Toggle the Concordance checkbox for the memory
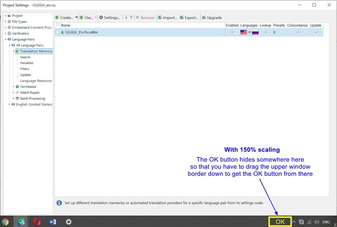Viewport: 337px width, 227px height. click(x=298, y=32)
